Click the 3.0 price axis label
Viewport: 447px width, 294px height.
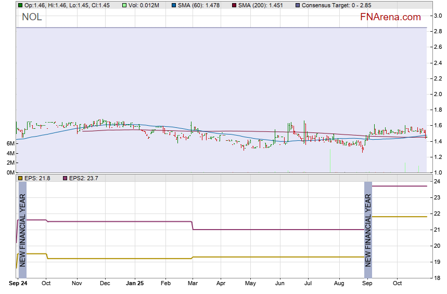[x=438, y=16]
